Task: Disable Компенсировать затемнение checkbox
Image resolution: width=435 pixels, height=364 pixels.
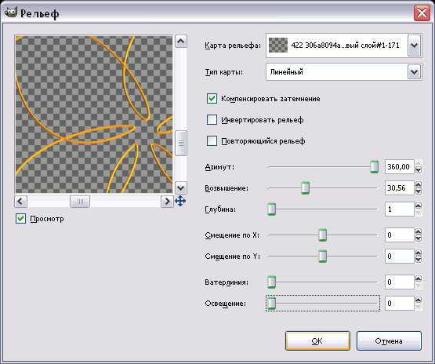Action: (x=212, y=99)
